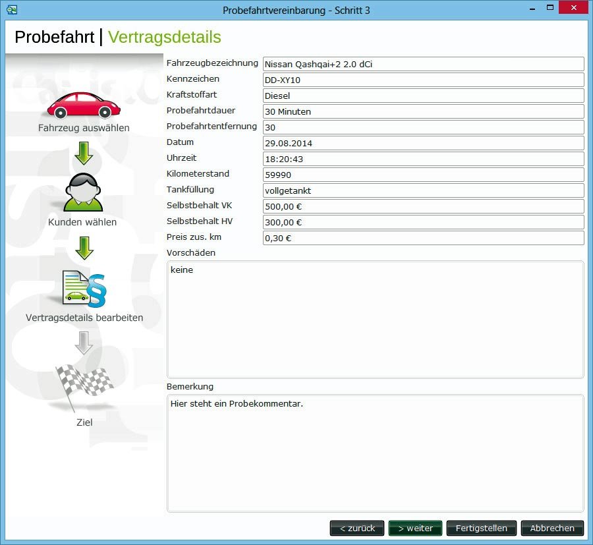Click the Fahrzeugbezeichnung label
Viewport: 593px width, 545px height.
click(x=212, y=63)
